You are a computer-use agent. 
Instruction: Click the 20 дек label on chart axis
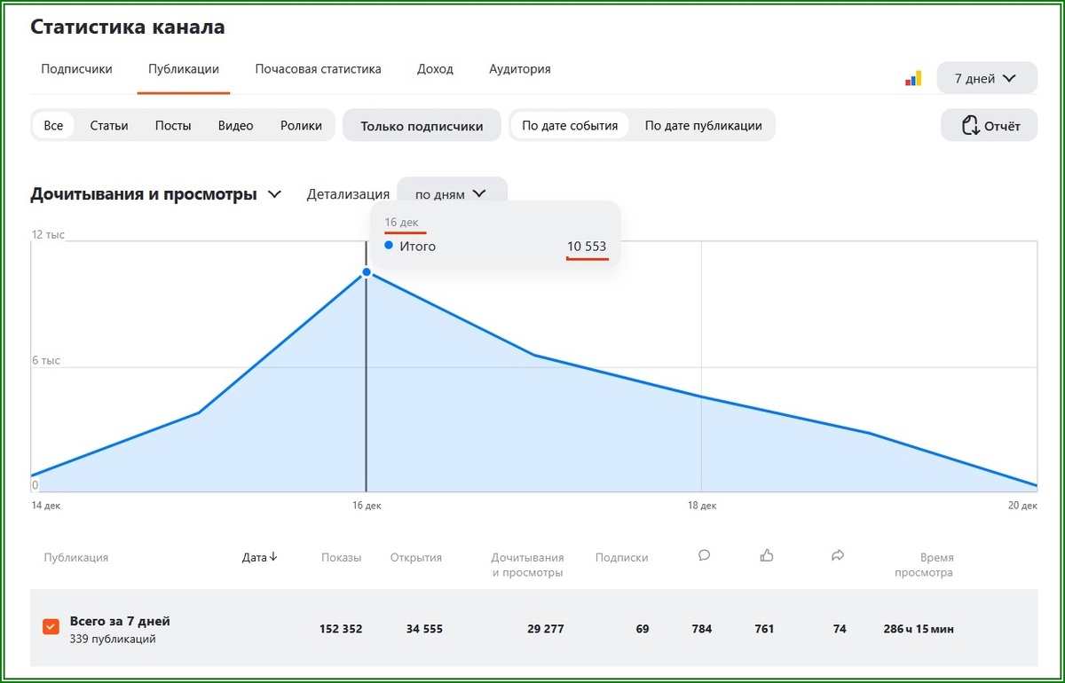point(1022,506)
